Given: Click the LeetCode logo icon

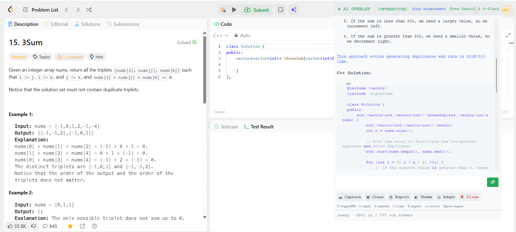Looking at the screenshot, I should click(x=11, y=10).
